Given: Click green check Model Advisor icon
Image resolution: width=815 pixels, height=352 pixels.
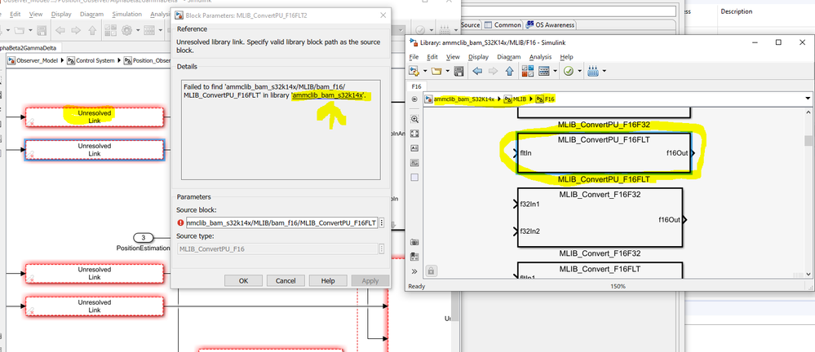Looking at the screenshot, I should click(x=569, y=71).
